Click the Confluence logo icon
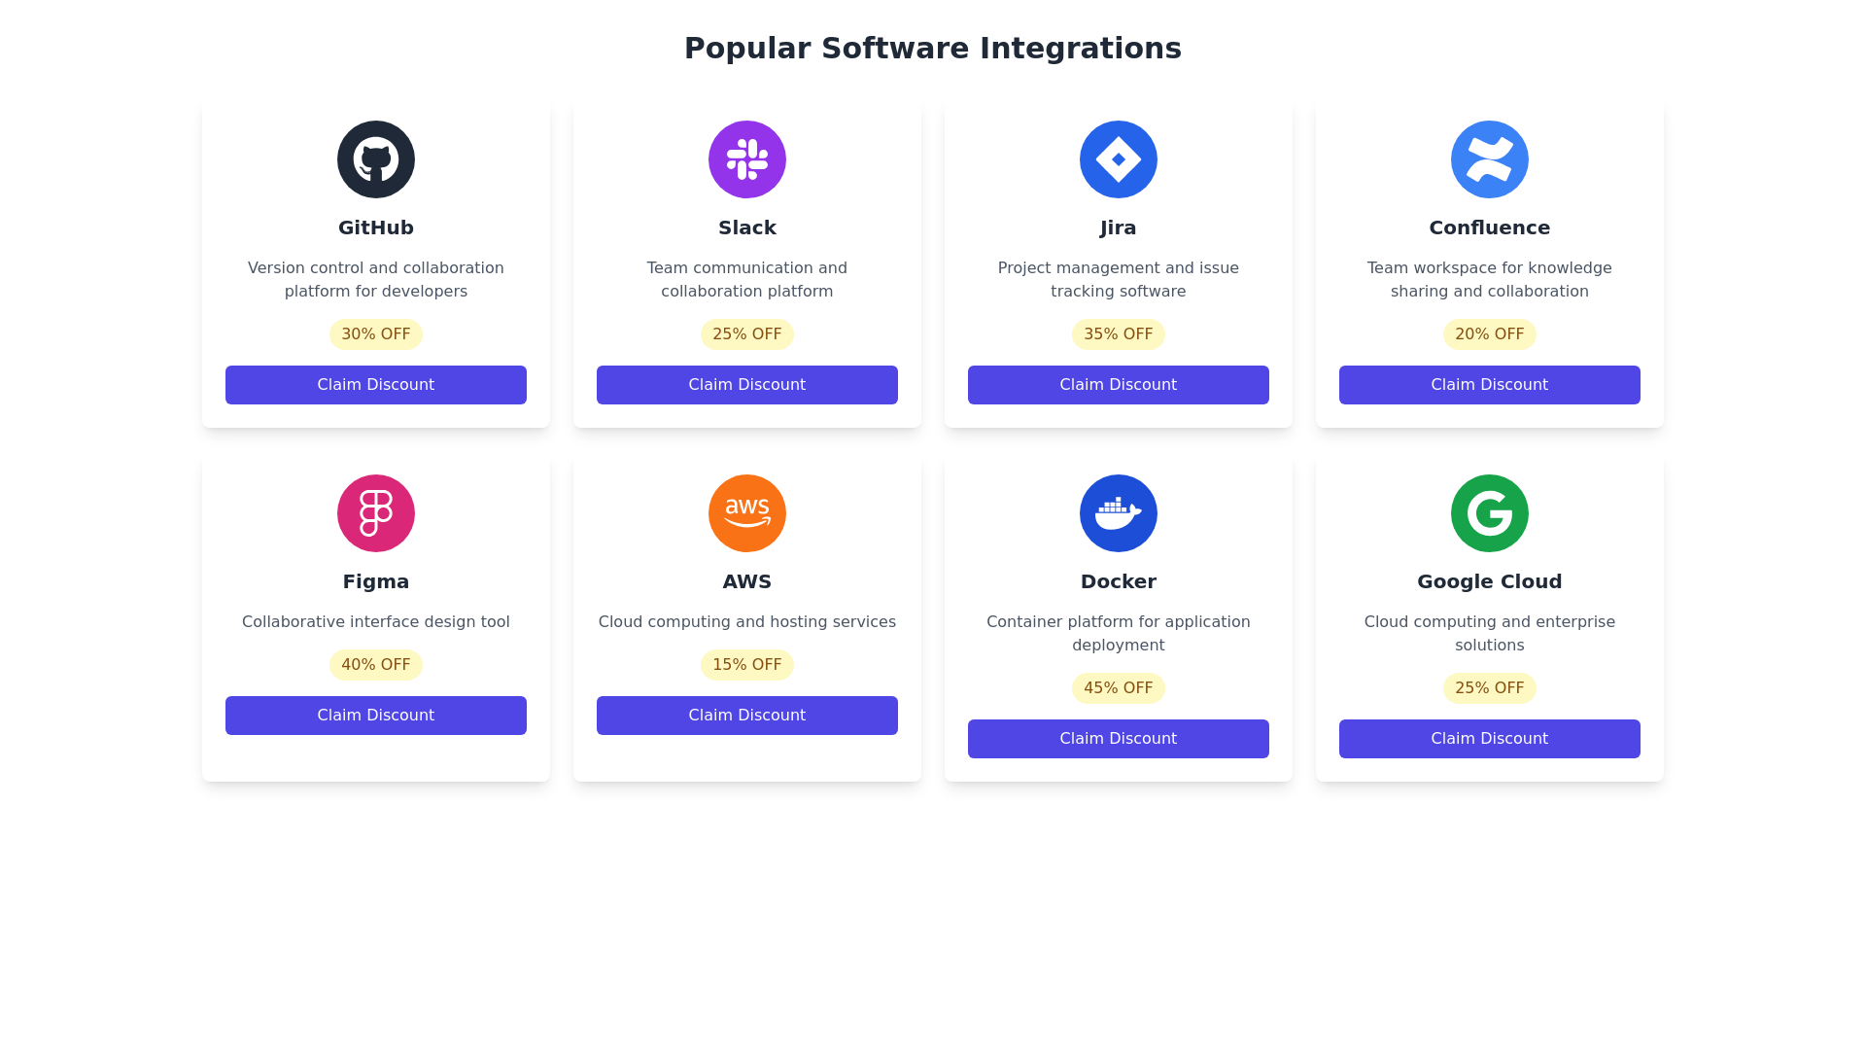This screenshot has height=1050, width=1866. tap(1490, 159)
